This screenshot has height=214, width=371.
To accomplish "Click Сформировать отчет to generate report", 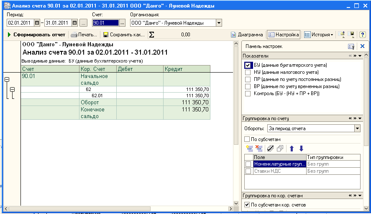I will tap(36, 35).
